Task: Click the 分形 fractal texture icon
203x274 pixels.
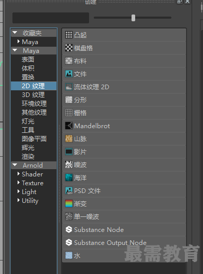Action: tap(69, 100)
